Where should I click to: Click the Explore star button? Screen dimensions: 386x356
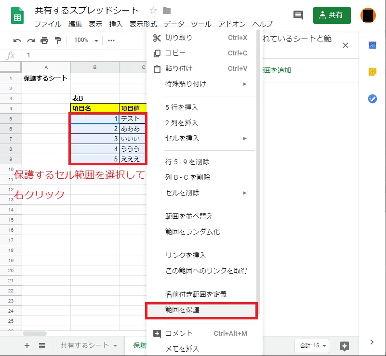(x=345, y=346)
